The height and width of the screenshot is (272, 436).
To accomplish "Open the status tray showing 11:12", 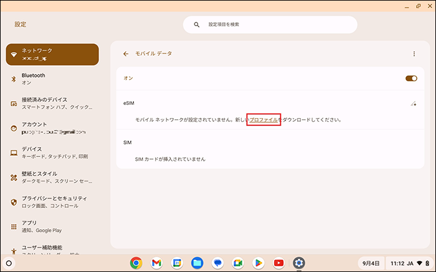I will [x=408, y=263].
